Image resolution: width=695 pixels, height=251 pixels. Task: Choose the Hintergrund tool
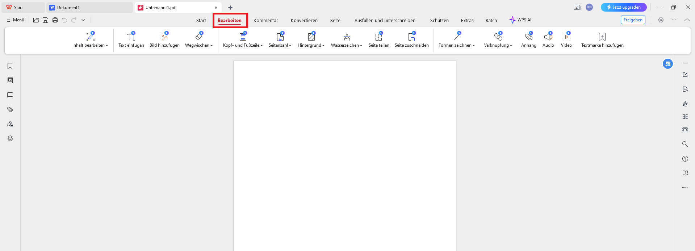point(311,40)
